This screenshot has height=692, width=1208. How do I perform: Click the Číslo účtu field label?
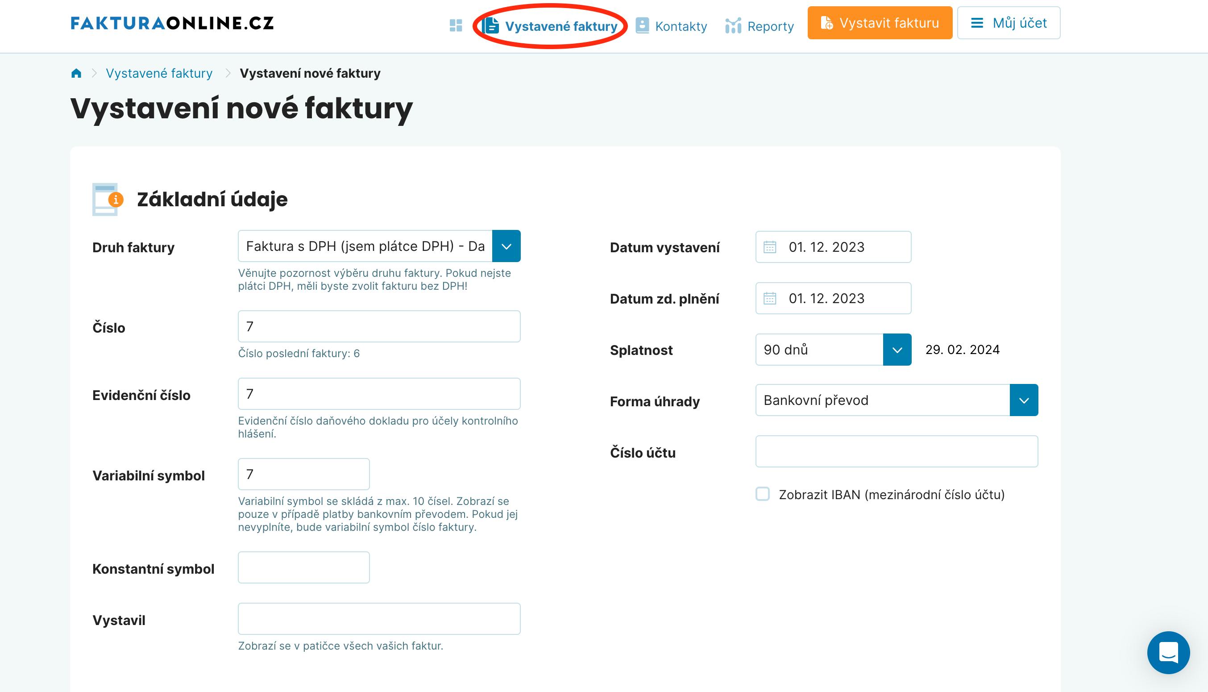(x=643, y=453)
